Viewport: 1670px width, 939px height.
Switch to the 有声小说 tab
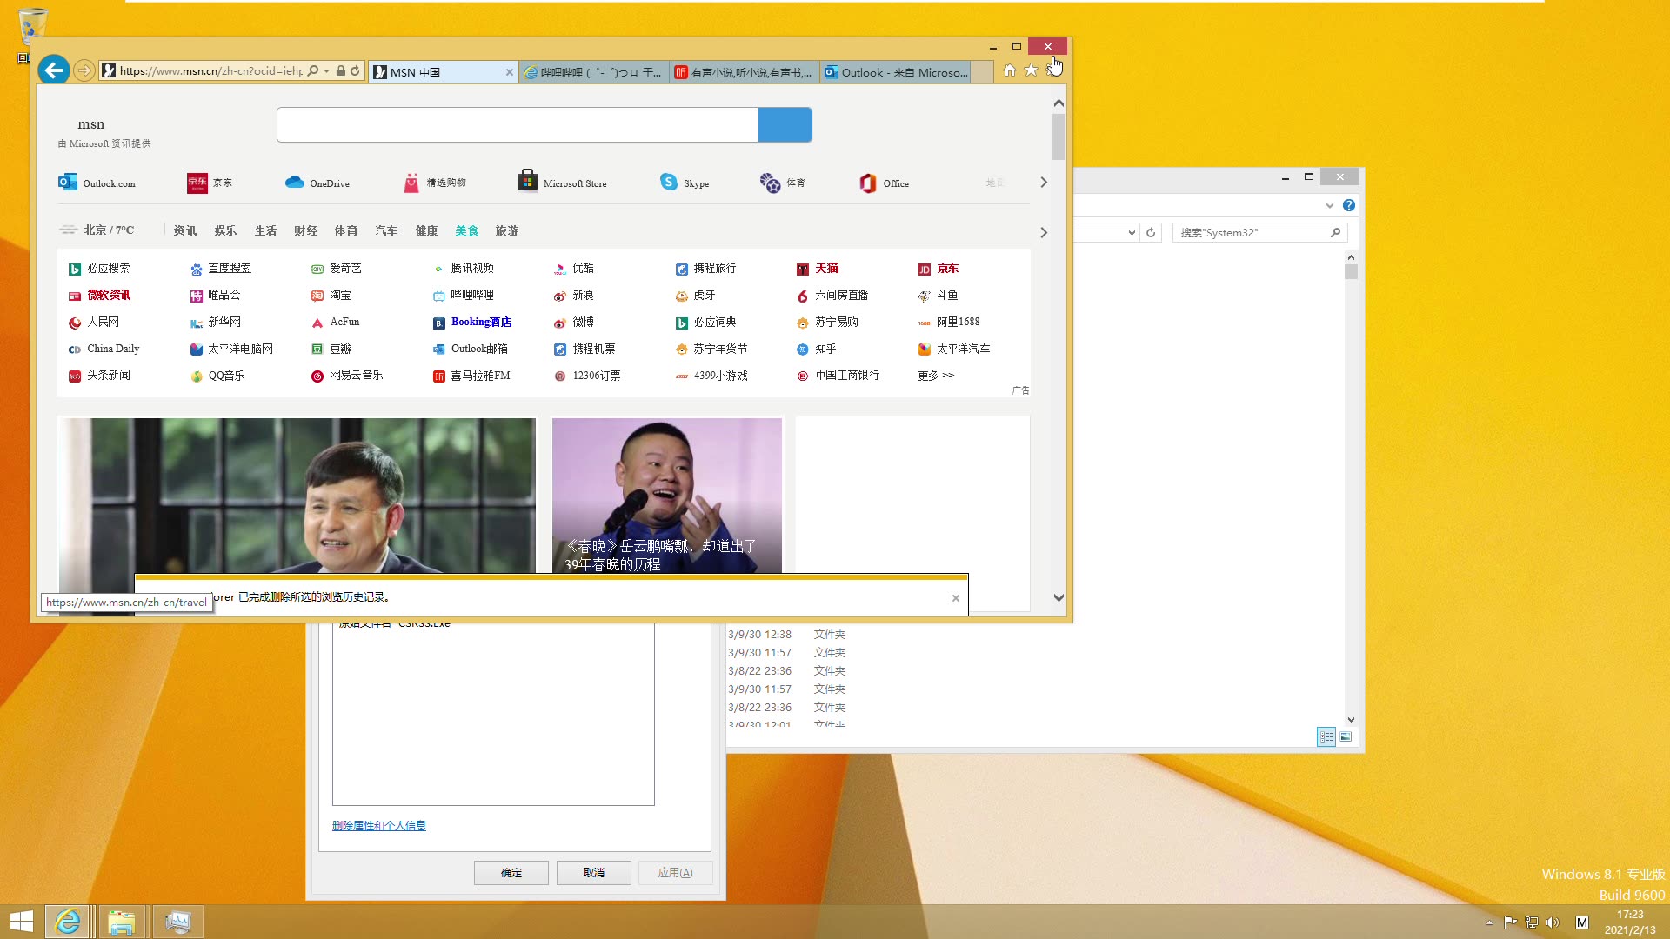[x=745, y=72]
